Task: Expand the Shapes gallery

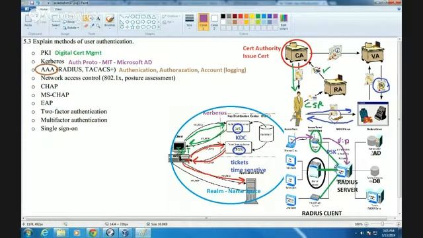Action: click(159, 26)
